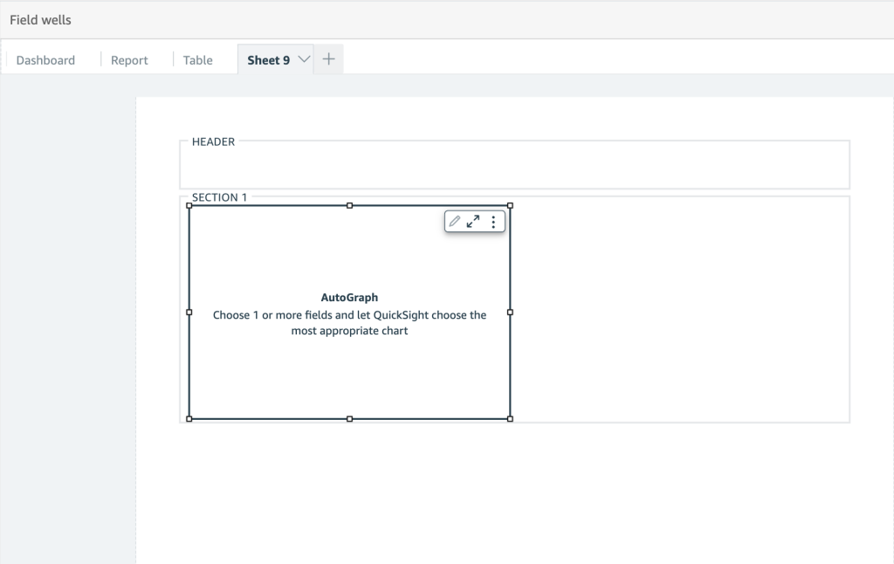Select the Table tab

(x=198, y=59)
